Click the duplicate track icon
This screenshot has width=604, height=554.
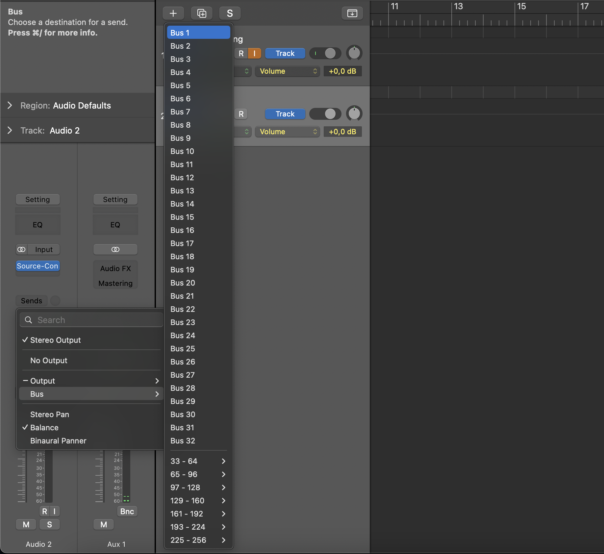point(201,13)
